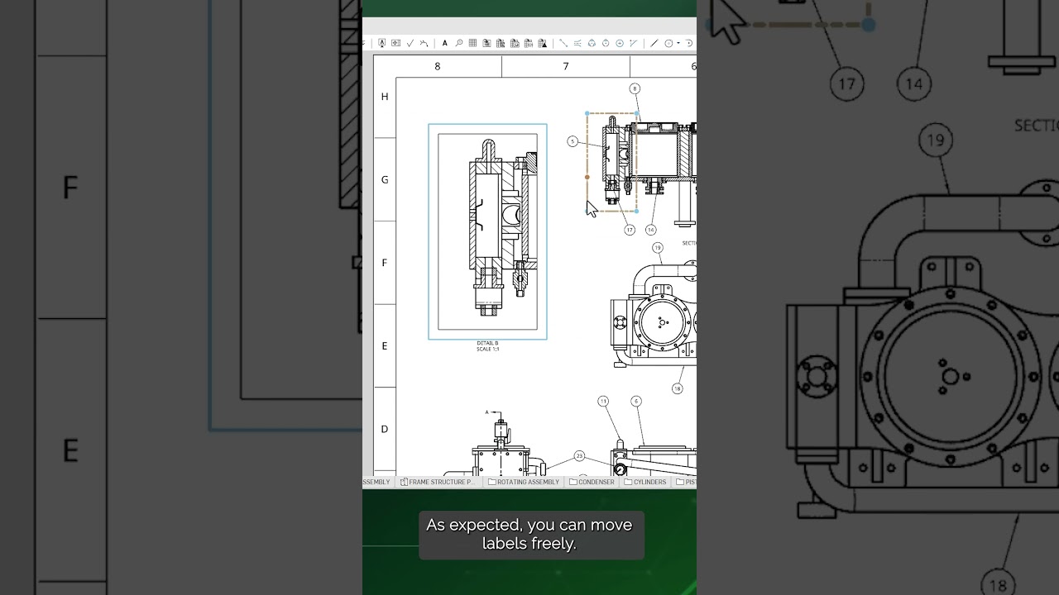
Task: Select the dashed detail boundary on section view
Action: [x=612, y=162]
